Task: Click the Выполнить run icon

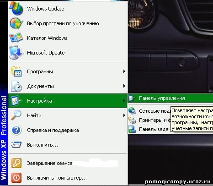Action: [16, 145]
